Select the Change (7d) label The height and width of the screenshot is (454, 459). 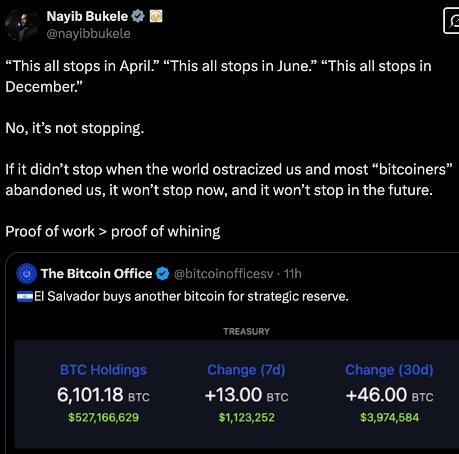[x=246, y=370]
